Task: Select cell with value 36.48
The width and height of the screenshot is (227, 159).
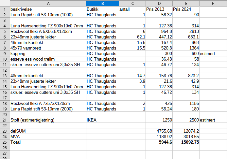Action: pyautogui.click(x=159, y=59)
